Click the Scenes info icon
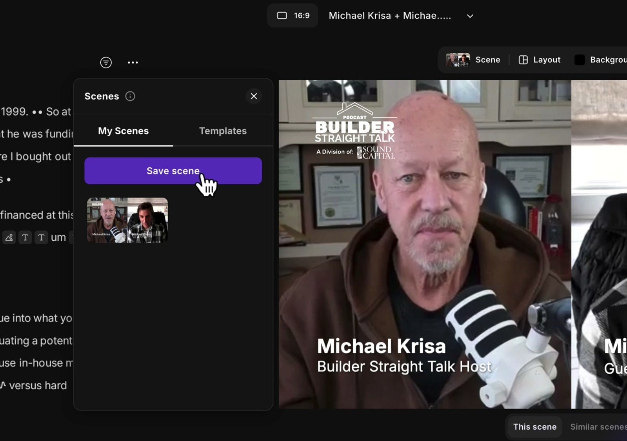Screen dimensions: 627x441 [x=130, y=96]
